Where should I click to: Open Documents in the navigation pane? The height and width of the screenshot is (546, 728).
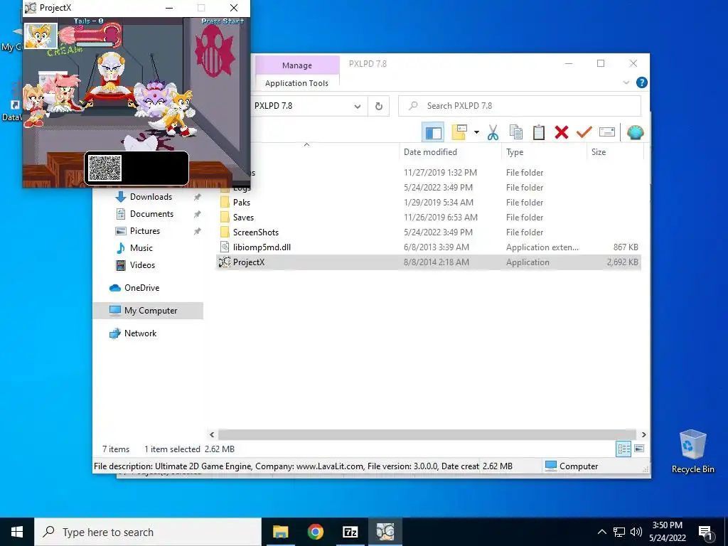coord(152,214)
